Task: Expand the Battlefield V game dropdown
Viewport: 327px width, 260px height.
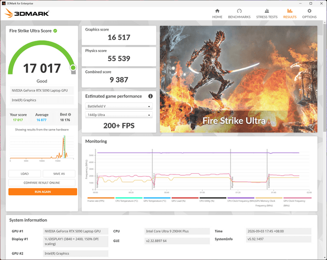Action: point(119,106)
